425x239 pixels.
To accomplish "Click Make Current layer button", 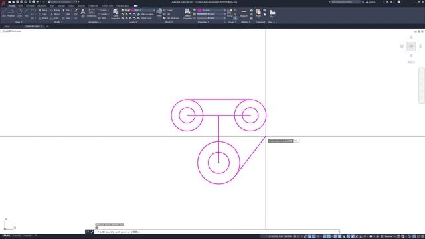I will pos(145,14).
